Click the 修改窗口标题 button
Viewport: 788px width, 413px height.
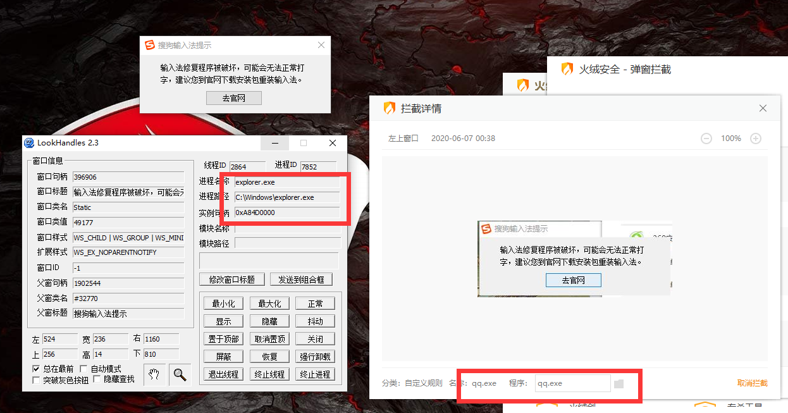231,280
